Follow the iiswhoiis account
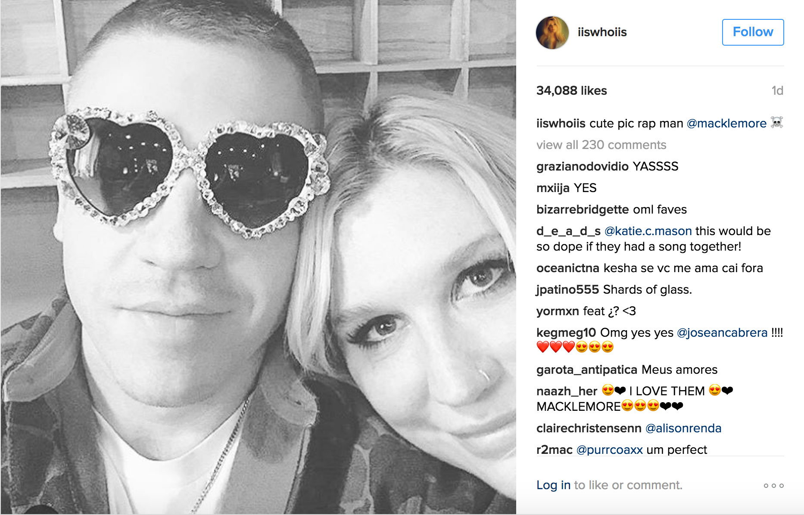804x515 pixels. (753, 32)
